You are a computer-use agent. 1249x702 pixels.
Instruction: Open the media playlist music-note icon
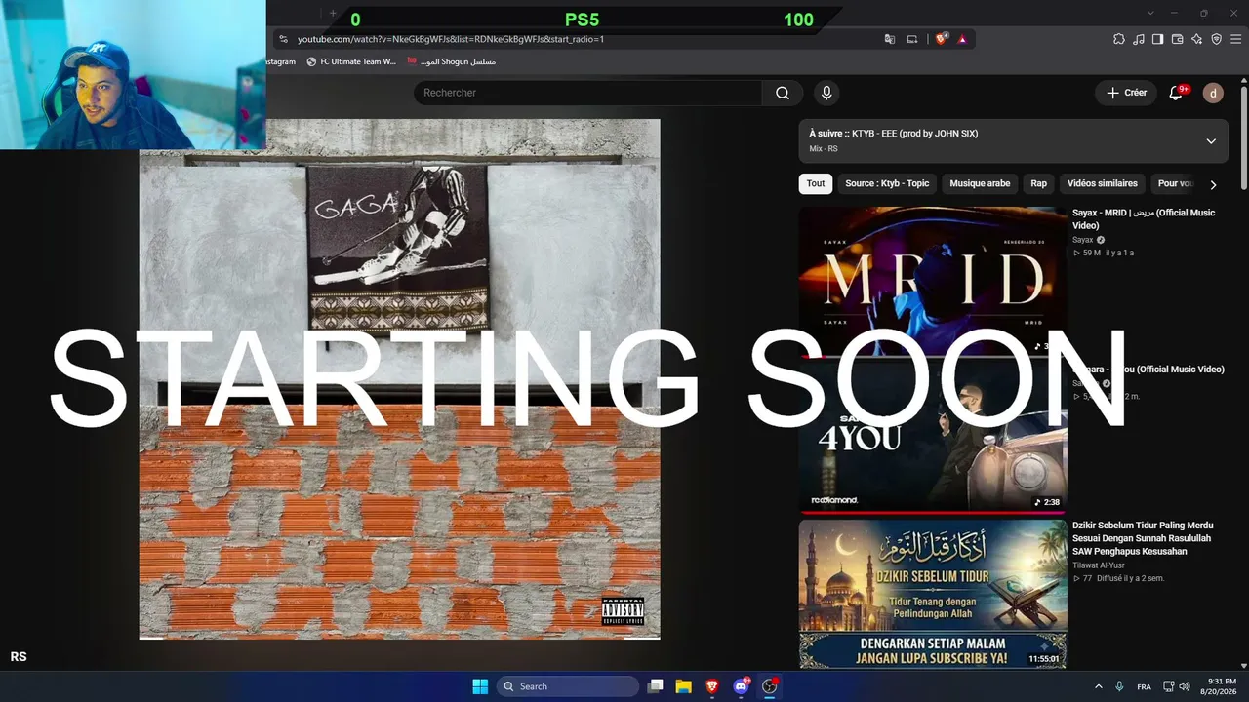1139,39
